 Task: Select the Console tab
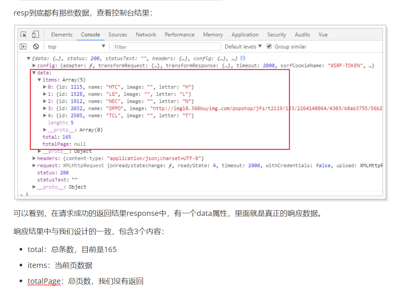click(90, 35)
